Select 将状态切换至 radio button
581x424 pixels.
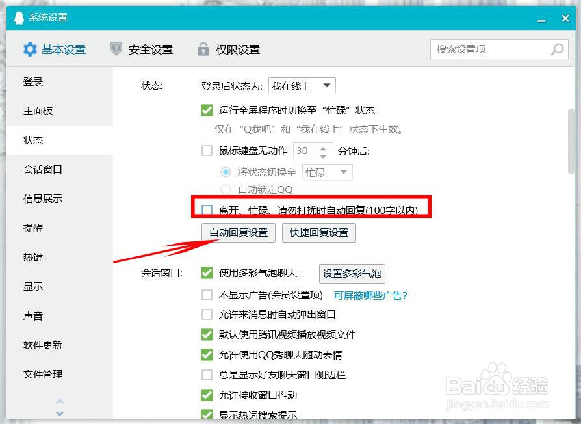pos(226,172)
